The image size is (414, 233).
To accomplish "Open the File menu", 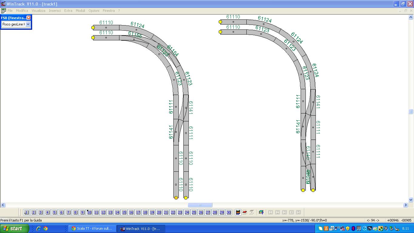I will click(10, 11).
